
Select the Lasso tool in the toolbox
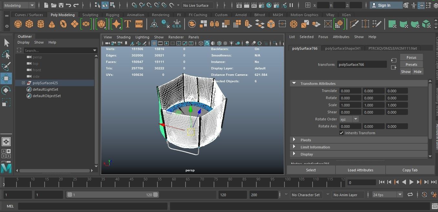coord(6,55)
